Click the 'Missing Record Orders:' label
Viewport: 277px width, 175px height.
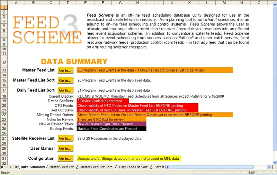pyautogui.click(x=55, y=115)
